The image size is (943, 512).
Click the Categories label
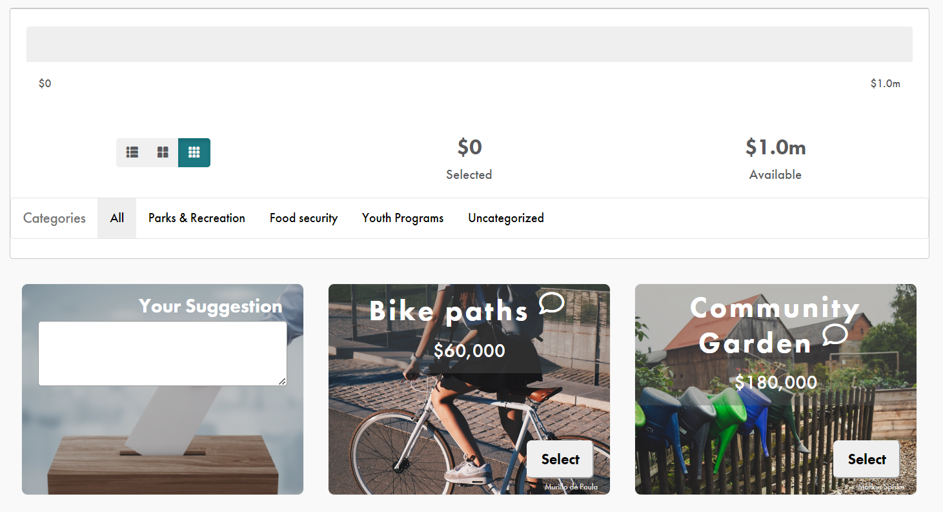point(54,218)
